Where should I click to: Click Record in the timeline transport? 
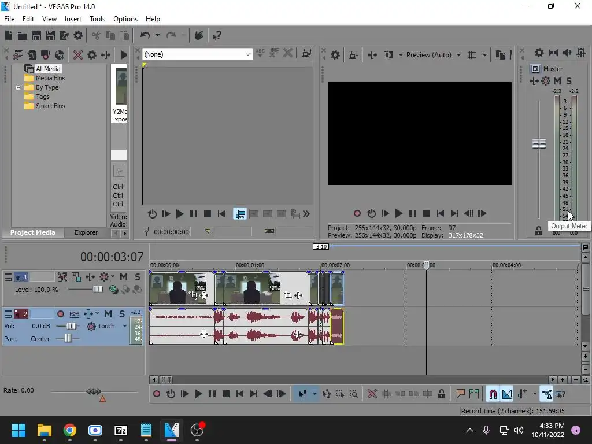coord(157,394)
